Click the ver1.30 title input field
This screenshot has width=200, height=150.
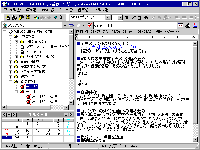(135, 26)
